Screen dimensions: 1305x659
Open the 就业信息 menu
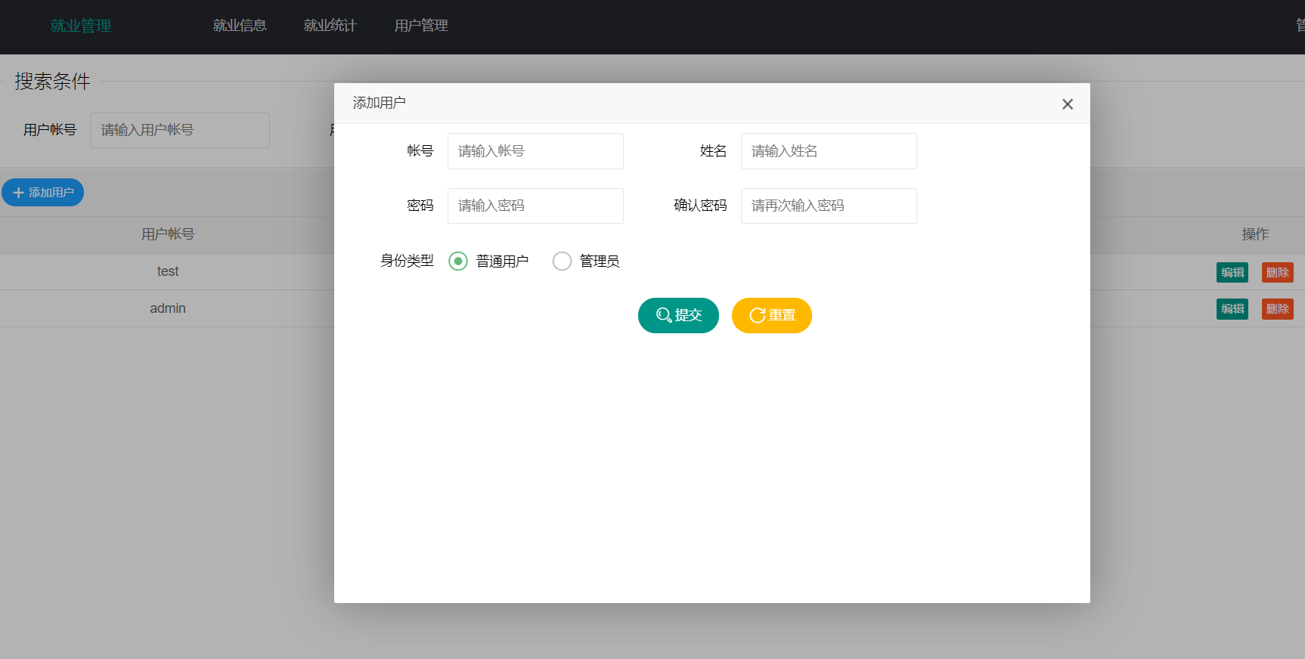(x=240, y=26)
